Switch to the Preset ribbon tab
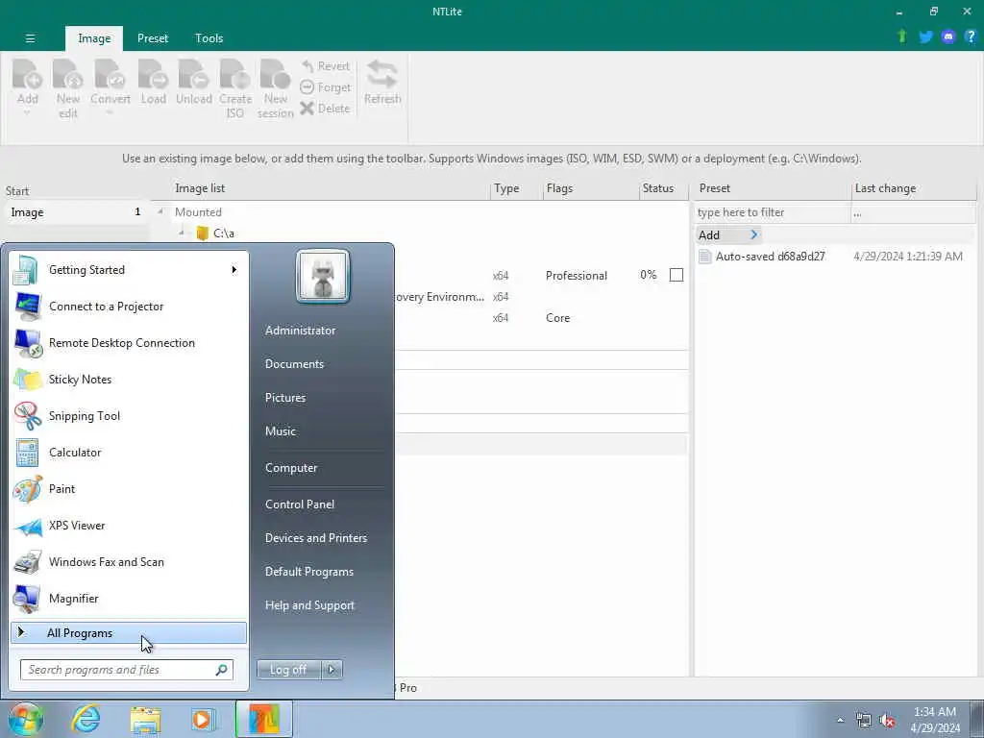 153,38
